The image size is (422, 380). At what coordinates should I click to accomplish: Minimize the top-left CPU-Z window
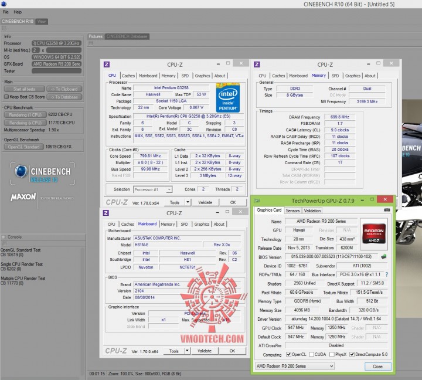pyautogui.click(x=218, y=63)
